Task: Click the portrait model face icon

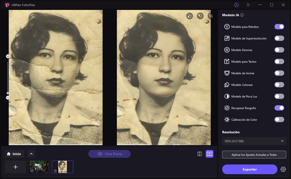Action: click(227, 27)
